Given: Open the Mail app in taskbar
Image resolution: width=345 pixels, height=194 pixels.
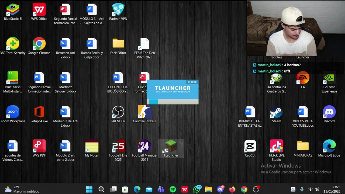Looking at the screenshot, I should tap(149, 189).
